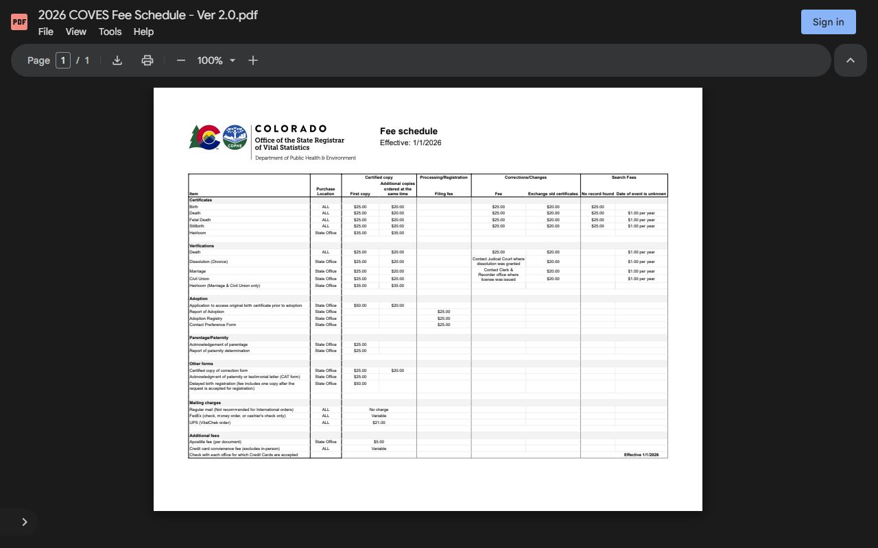Click the CDPHE round logo

[x=235, y=137]
